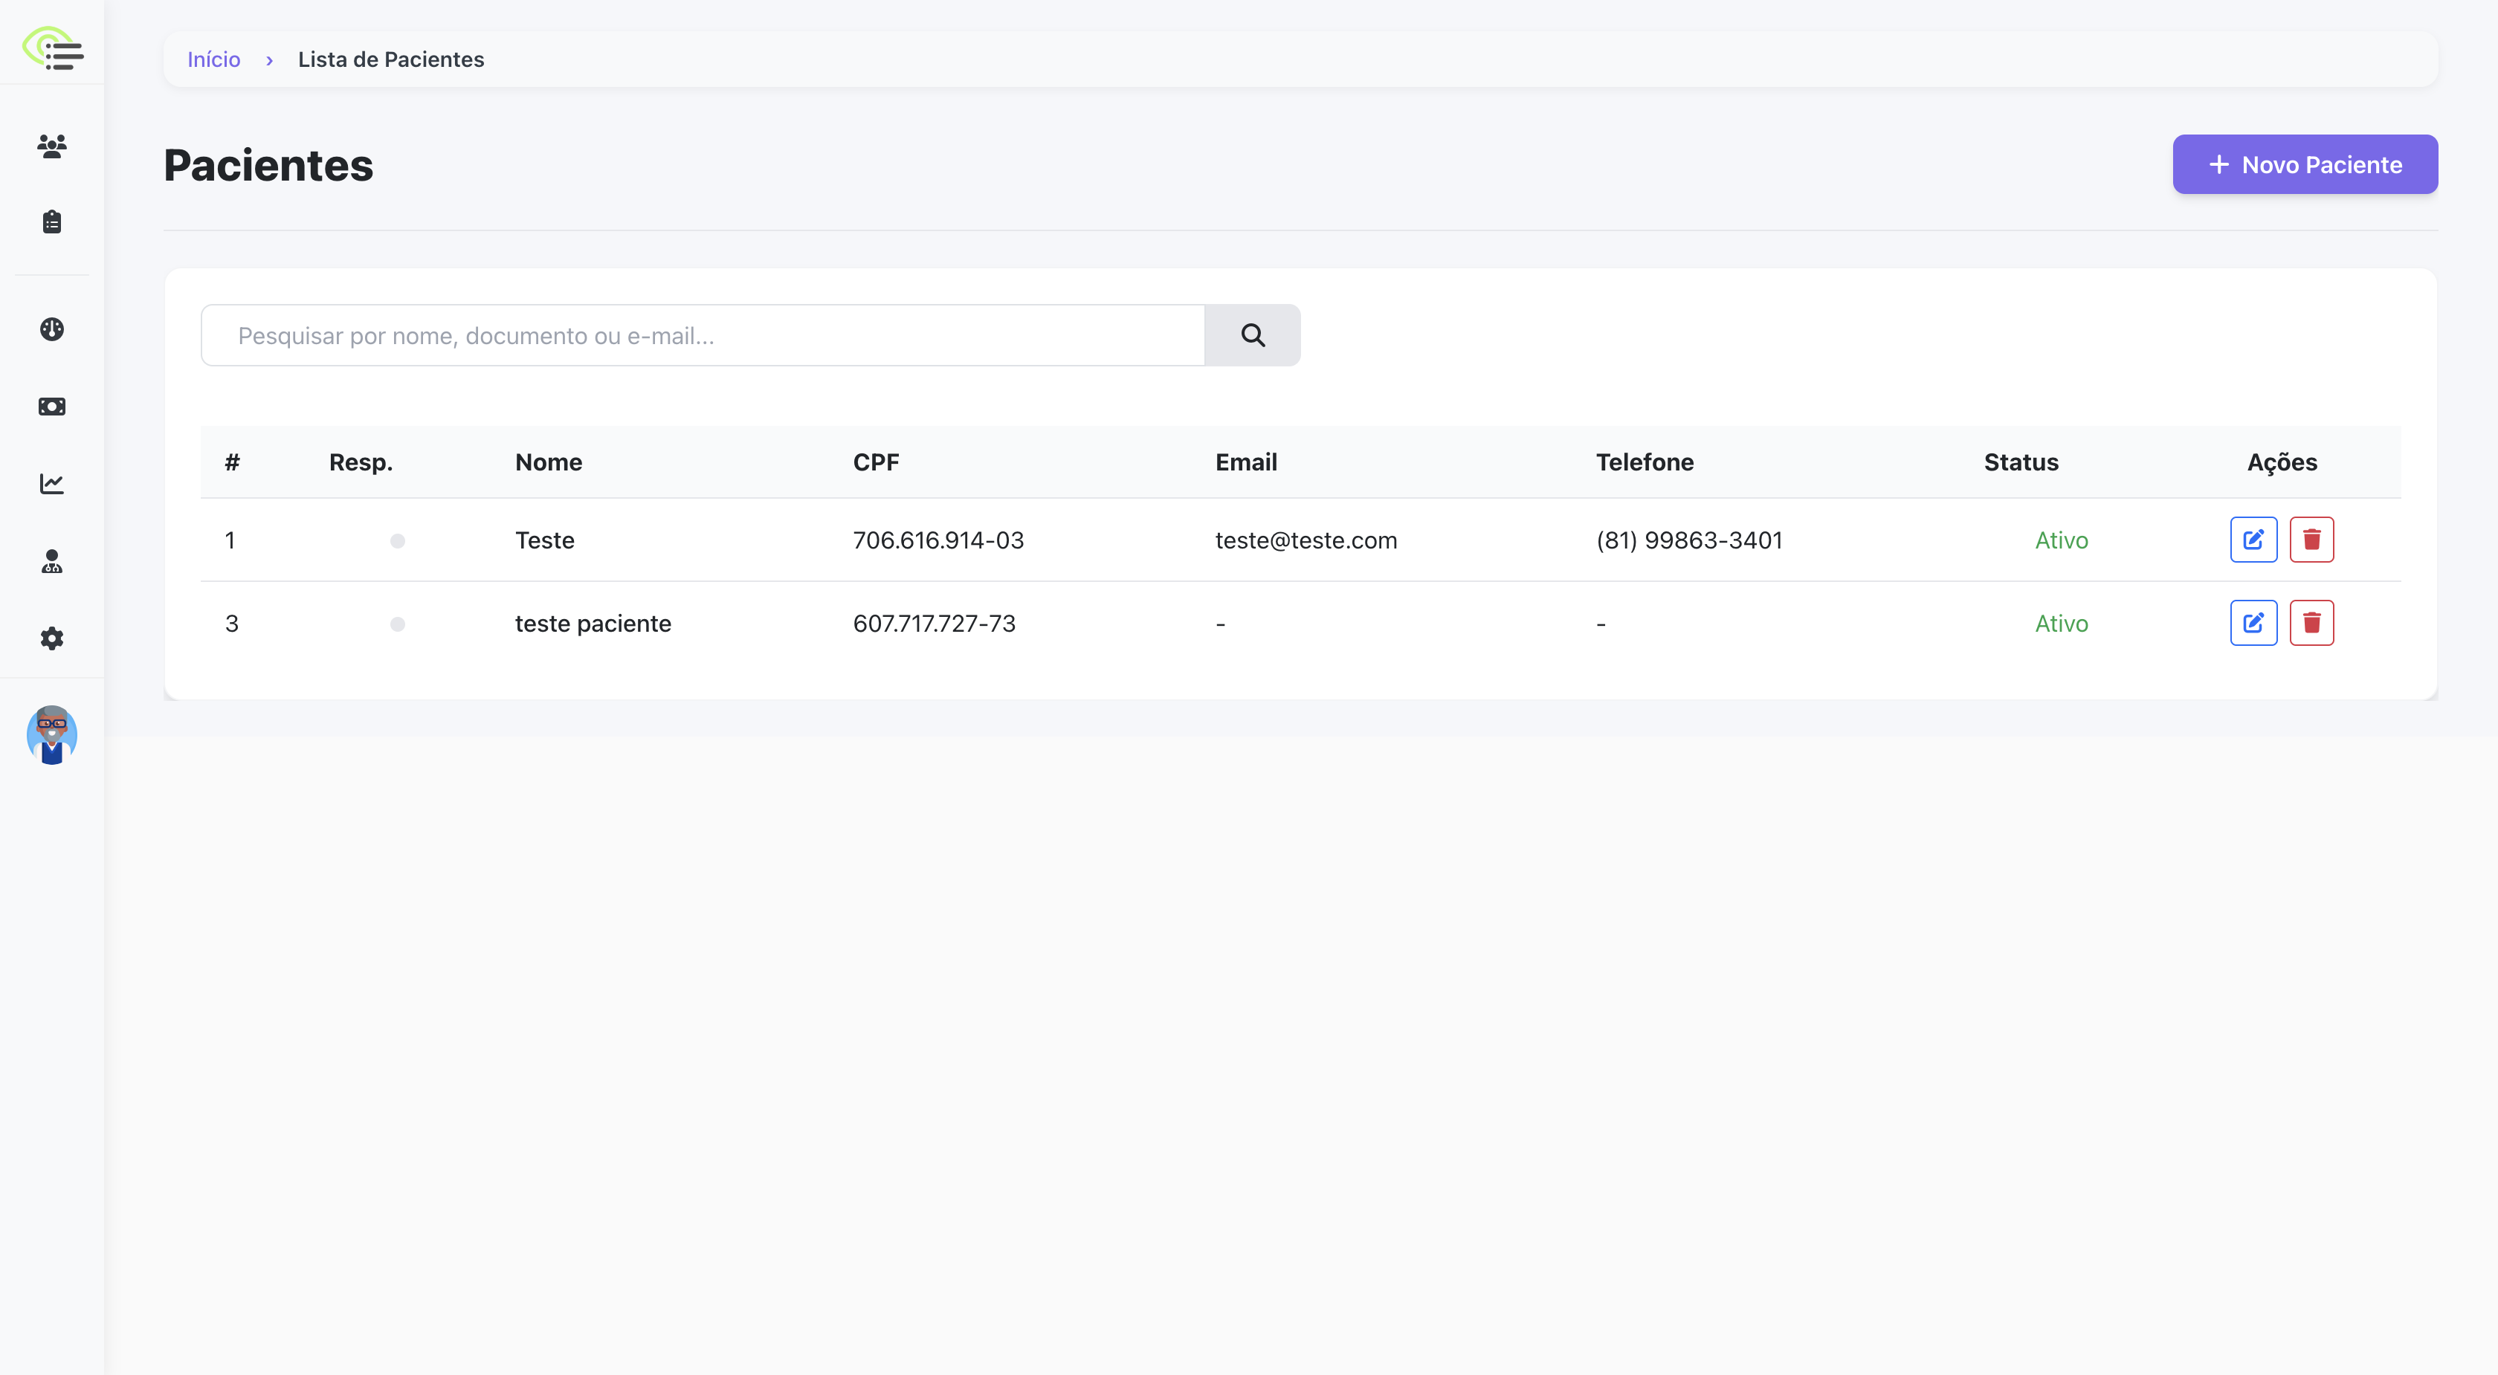2498x1375 pixels.
Task: Focus the patient search input field
Action: coord(702,335)
